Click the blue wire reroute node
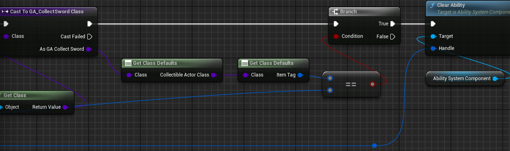510x151 pixels. click(x=374, y=145)
